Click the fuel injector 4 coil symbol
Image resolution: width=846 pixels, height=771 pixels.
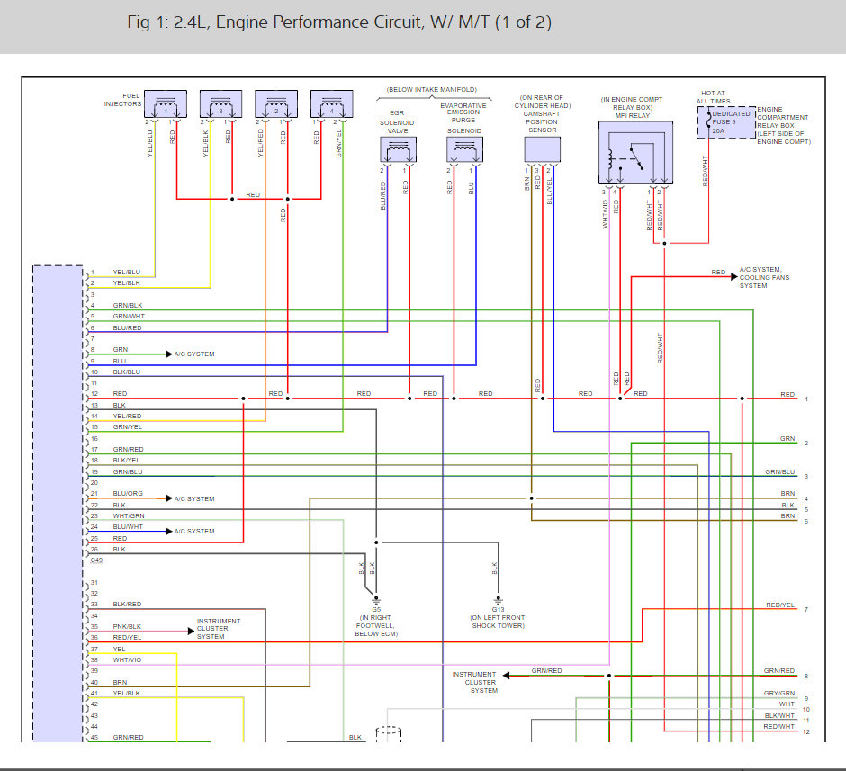point(332,104)
